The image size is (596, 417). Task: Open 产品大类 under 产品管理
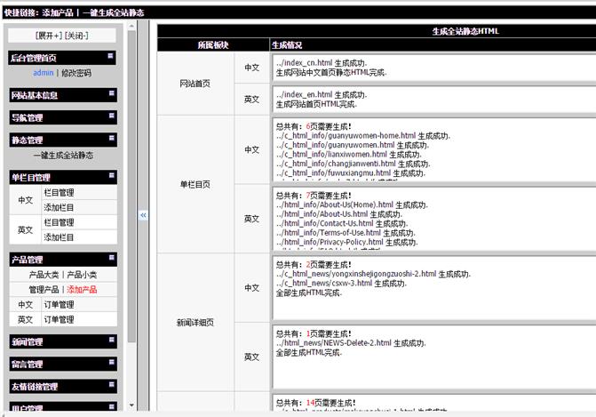(x=44, y=275)
